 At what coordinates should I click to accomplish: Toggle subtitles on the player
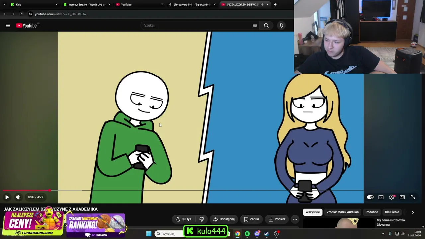pyautogui.click(x=381, y=197)
